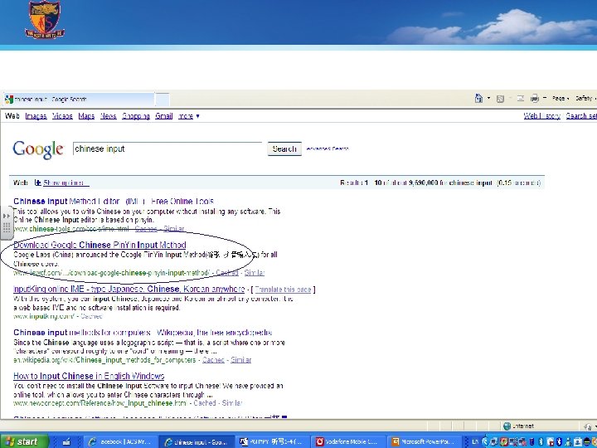Screen dimensions: 597x448
Task: Switch to Microsoft PowerPoint taskbar window
Action: tap(425, 442)
